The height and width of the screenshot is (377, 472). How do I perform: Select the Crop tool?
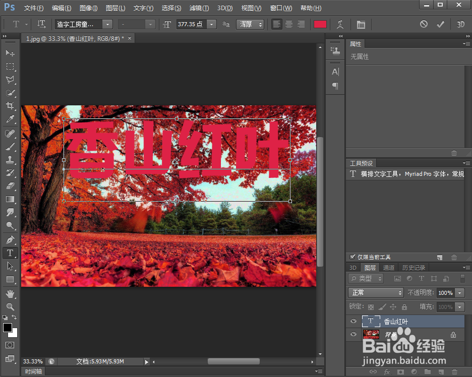tap(10, 106)
